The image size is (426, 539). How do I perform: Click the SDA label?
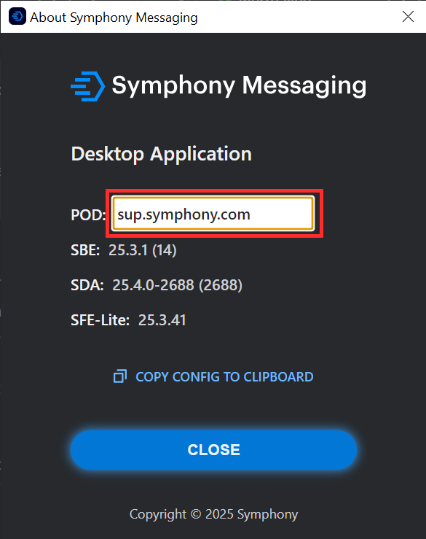click(x=87, y=285)
